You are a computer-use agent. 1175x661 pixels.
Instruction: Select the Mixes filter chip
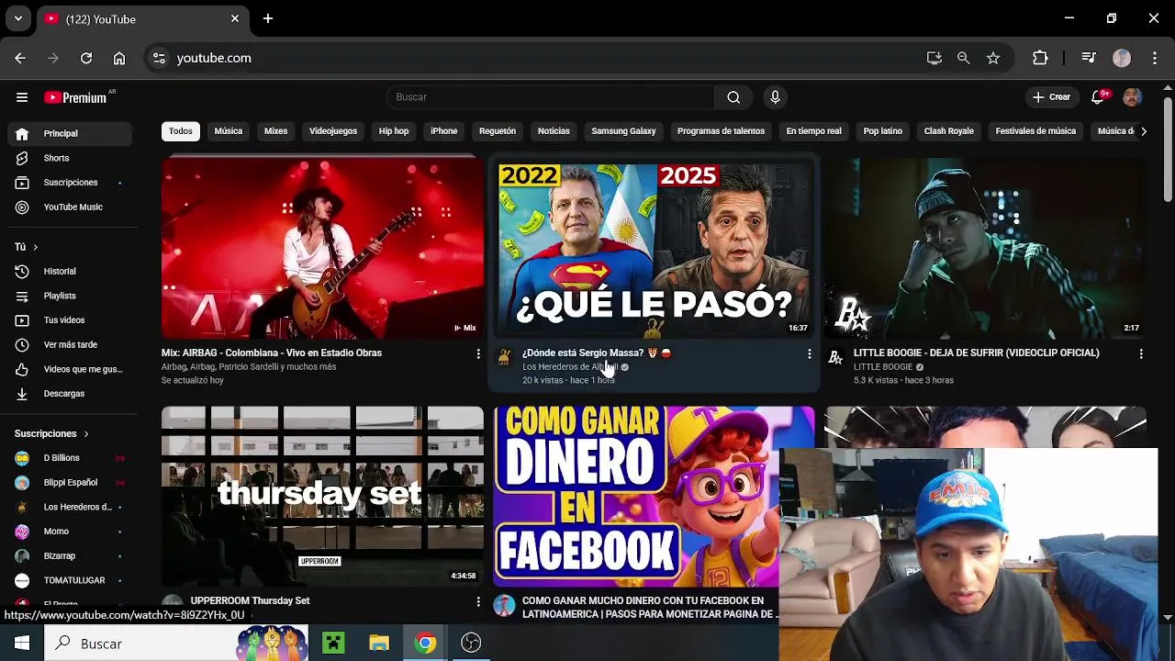276,131
